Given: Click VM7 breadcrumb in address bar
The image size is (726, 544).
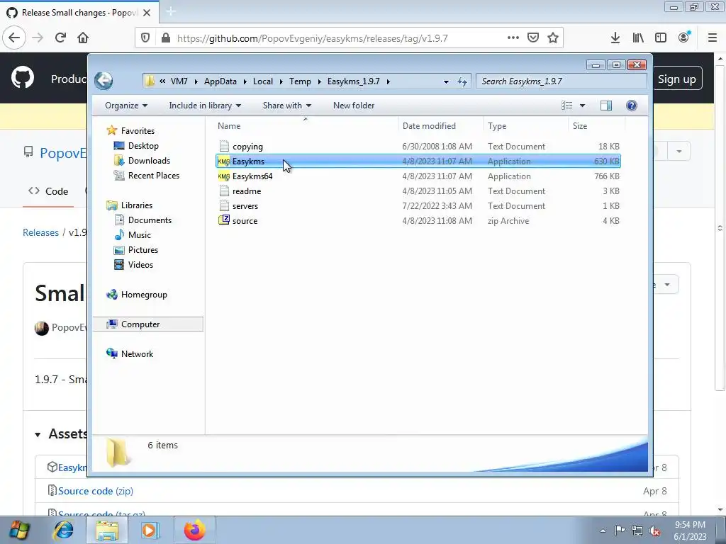Looking at the screenshot, I should coord(179,81).
